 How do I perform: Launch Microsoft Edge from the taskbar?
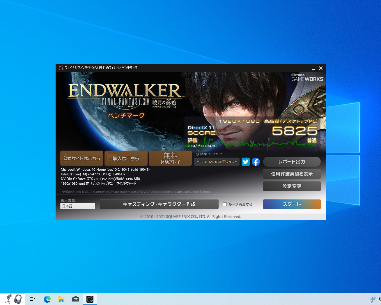point(47,299)
